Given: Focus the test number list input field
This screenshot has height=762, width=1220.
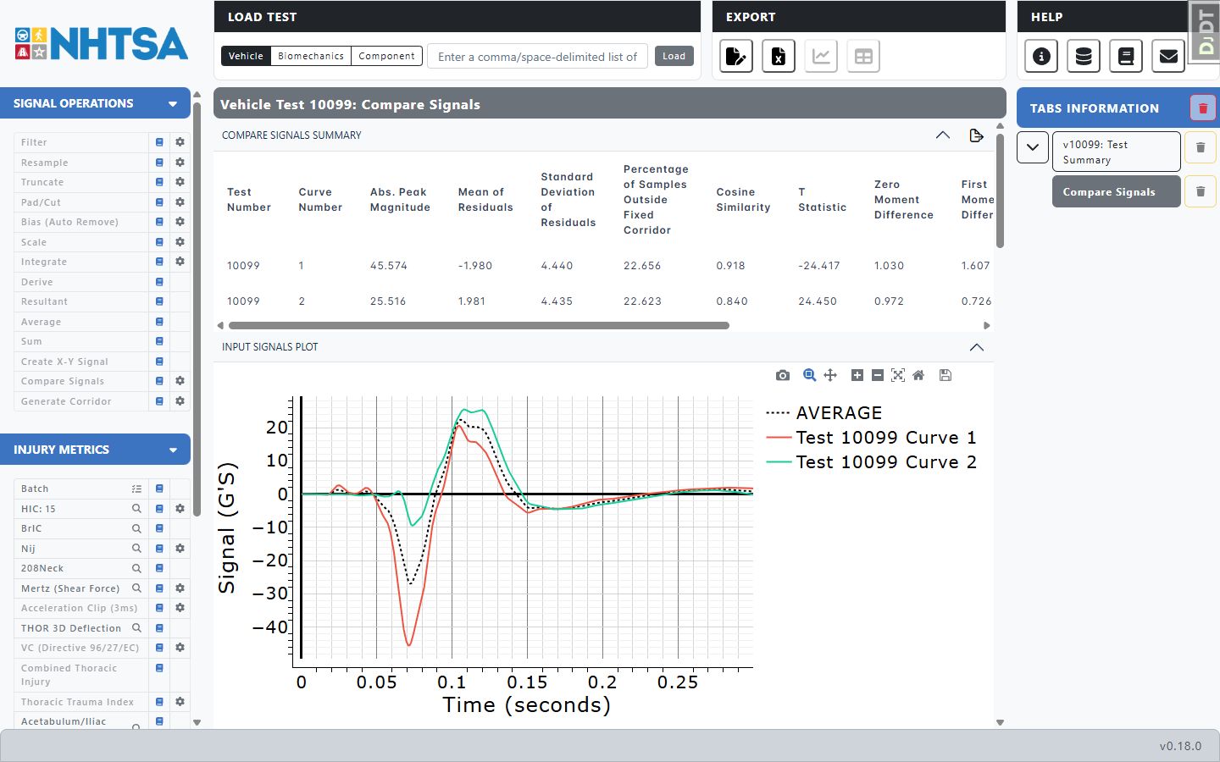Looking at the screenshot, I should click(x=537, y=57).
